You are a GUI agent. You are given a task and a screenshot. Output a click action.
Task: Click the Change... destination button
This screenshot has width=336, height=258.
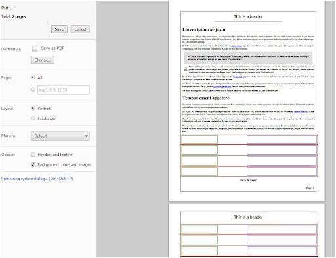click(x=43, y=60)
